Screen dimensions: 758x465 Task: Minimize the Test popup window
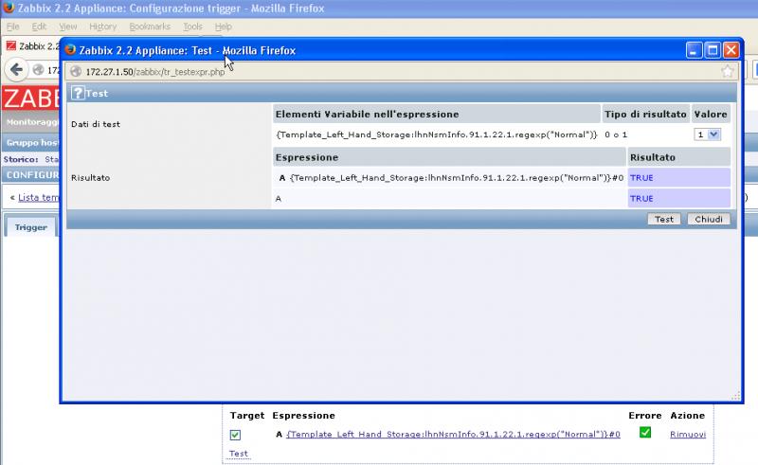click(x=694, y=50)
